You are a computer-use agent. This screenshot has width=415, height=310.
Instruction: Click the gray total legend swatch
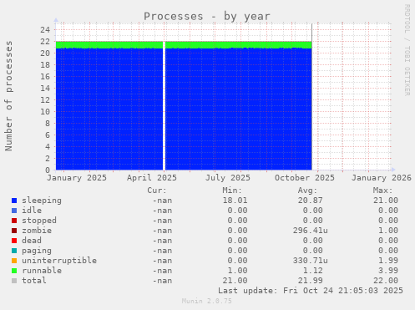click(14, 281)
